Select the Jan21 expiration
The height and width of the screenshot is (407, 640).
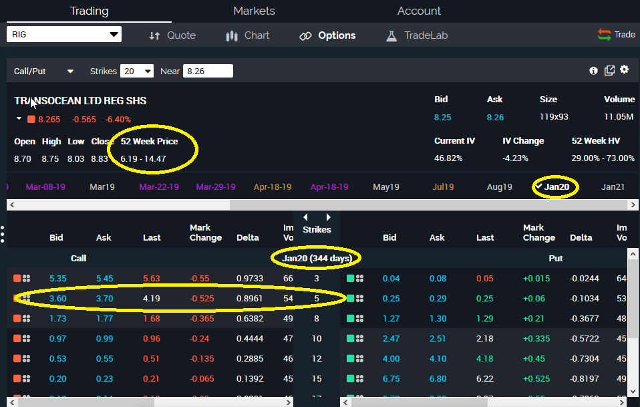coord(613,187)
